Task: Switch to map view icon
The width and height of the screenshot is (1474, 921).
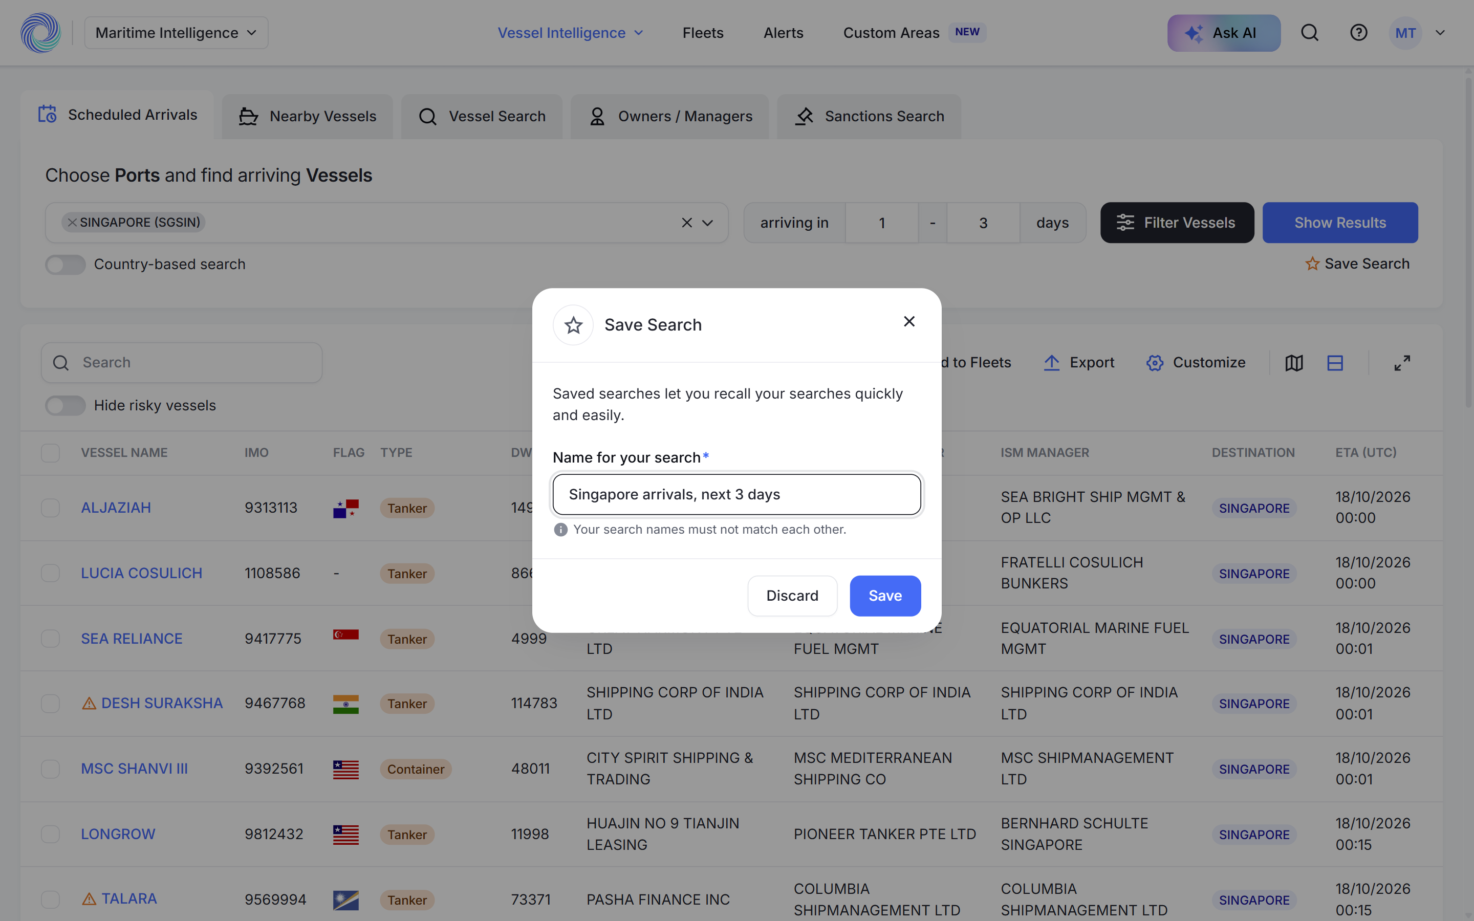Action: (x=1294, y=363)
